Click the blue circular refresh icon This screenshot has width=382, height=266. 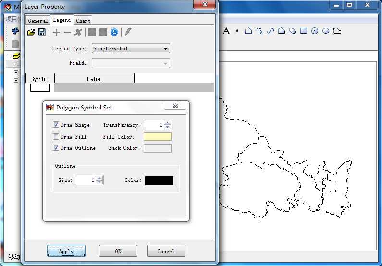pos(114,32)
